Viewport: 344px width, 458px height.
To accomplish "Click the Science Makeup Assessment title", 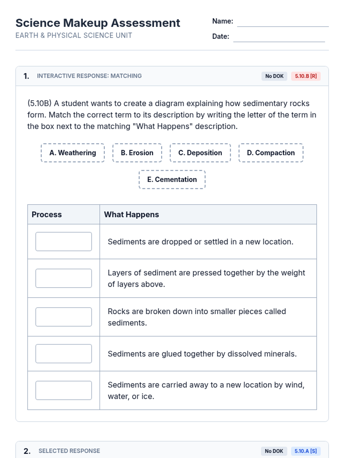I will tap(98, 23).
